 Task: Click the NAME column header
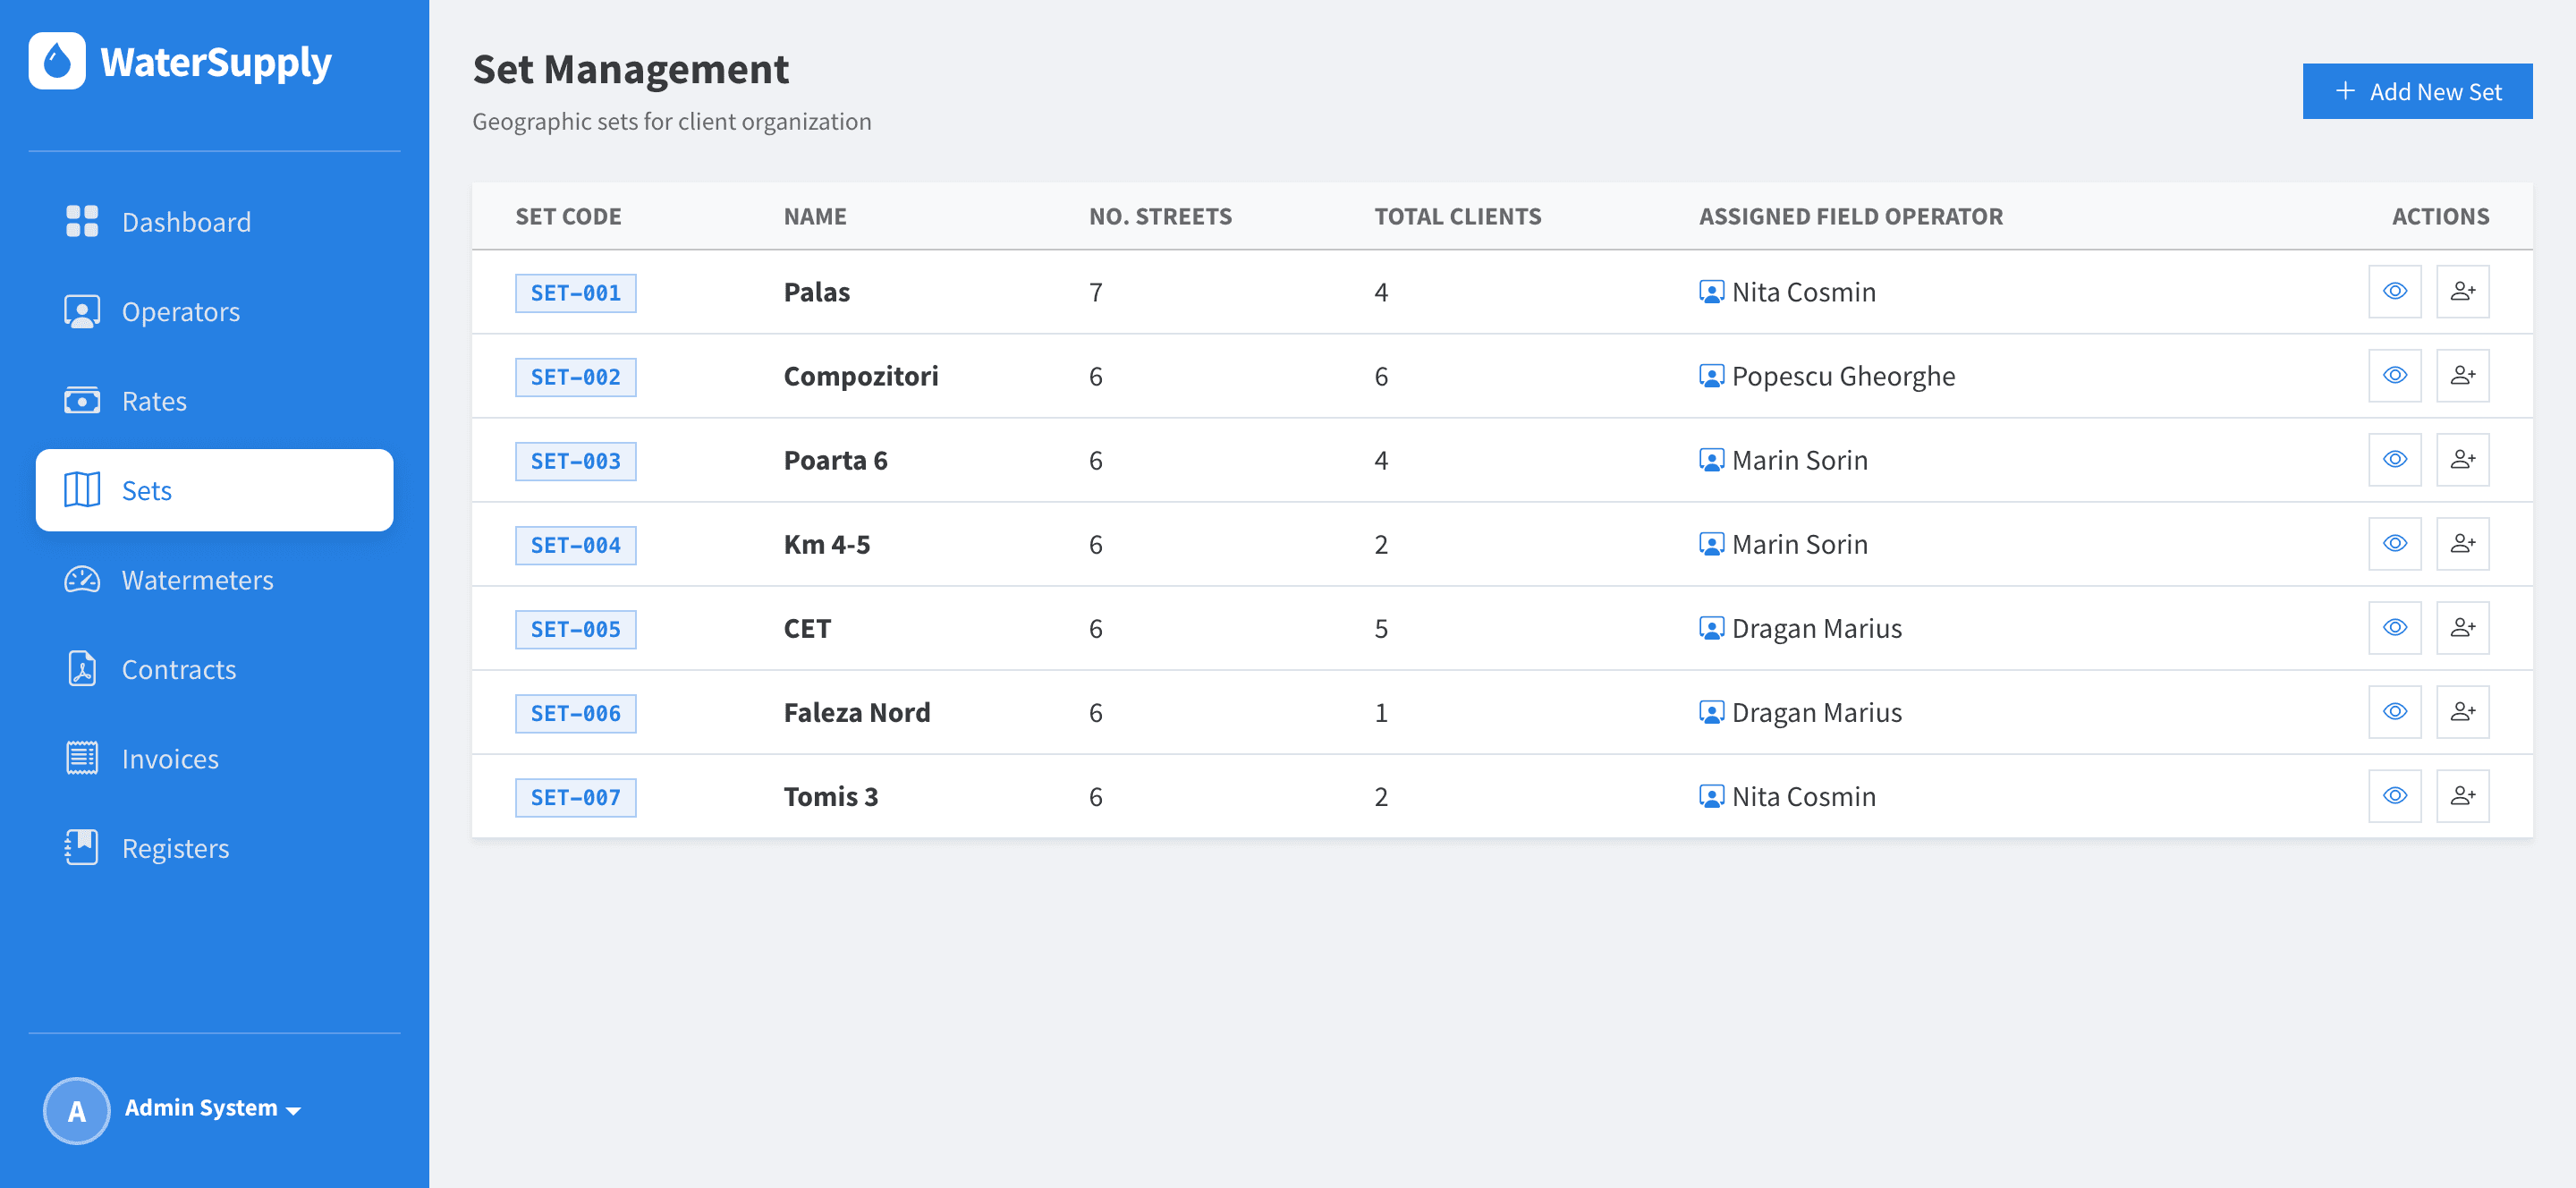click(814, 216)
